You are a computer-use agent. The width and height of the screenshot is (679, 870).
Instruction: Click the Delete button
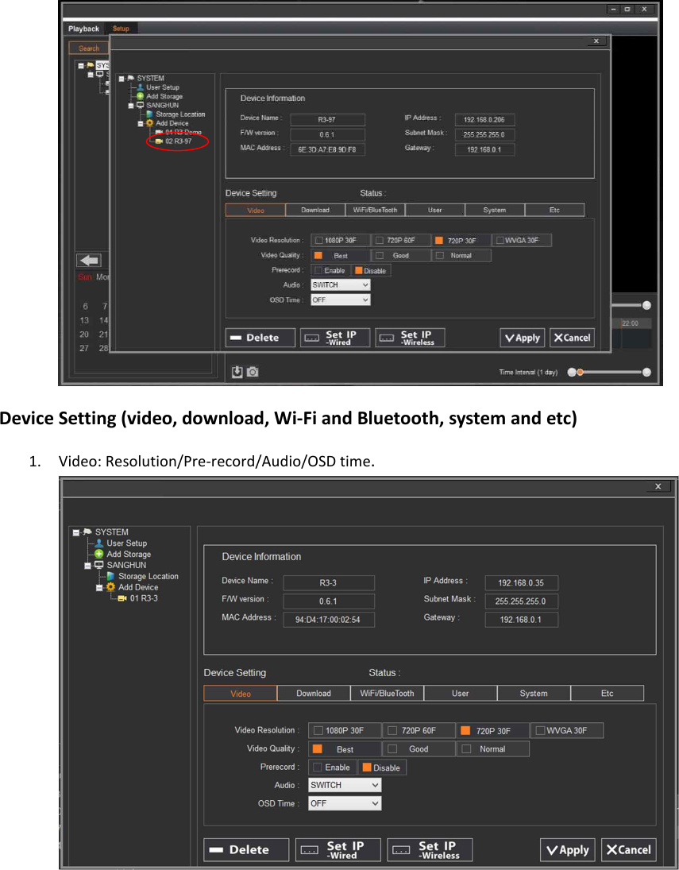[245, 849]
